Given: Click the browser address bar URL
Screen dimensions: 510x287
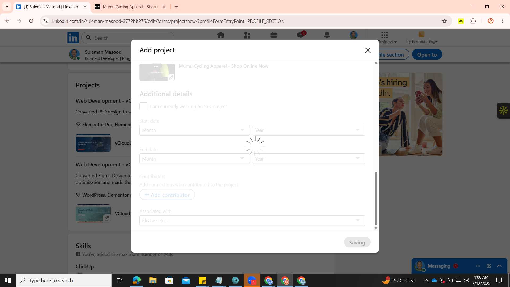Looking at the screenshot, I should tap(168, 21).
